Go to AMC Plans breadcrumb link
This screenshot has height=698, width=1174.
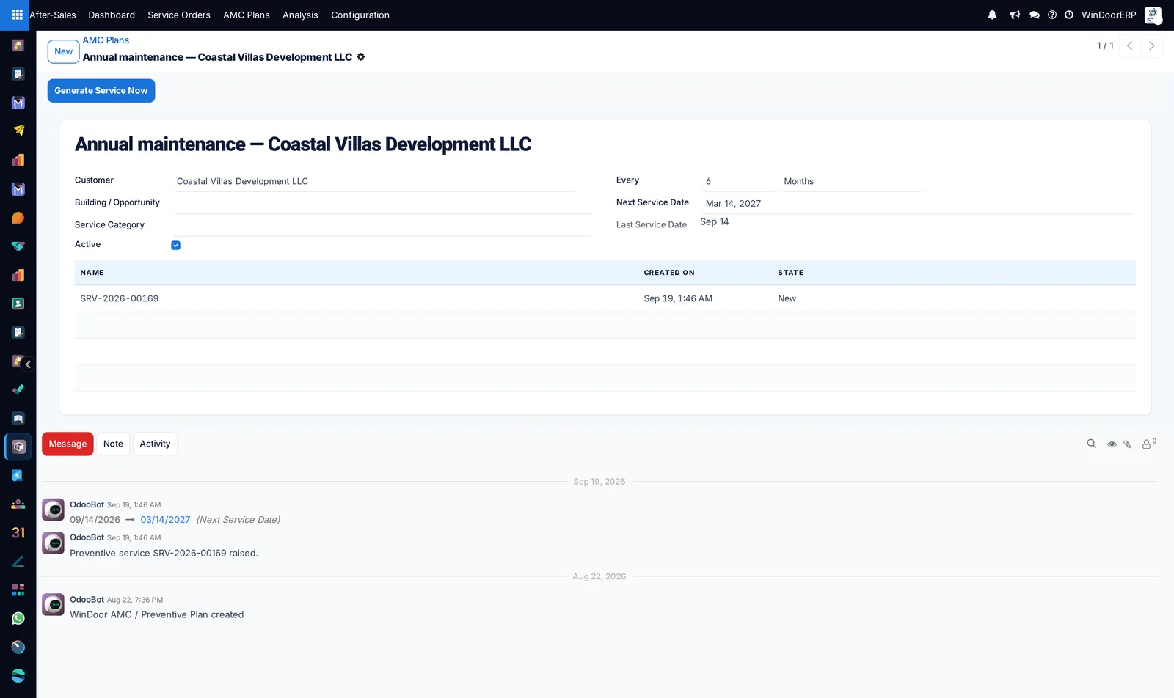(106, 40)
